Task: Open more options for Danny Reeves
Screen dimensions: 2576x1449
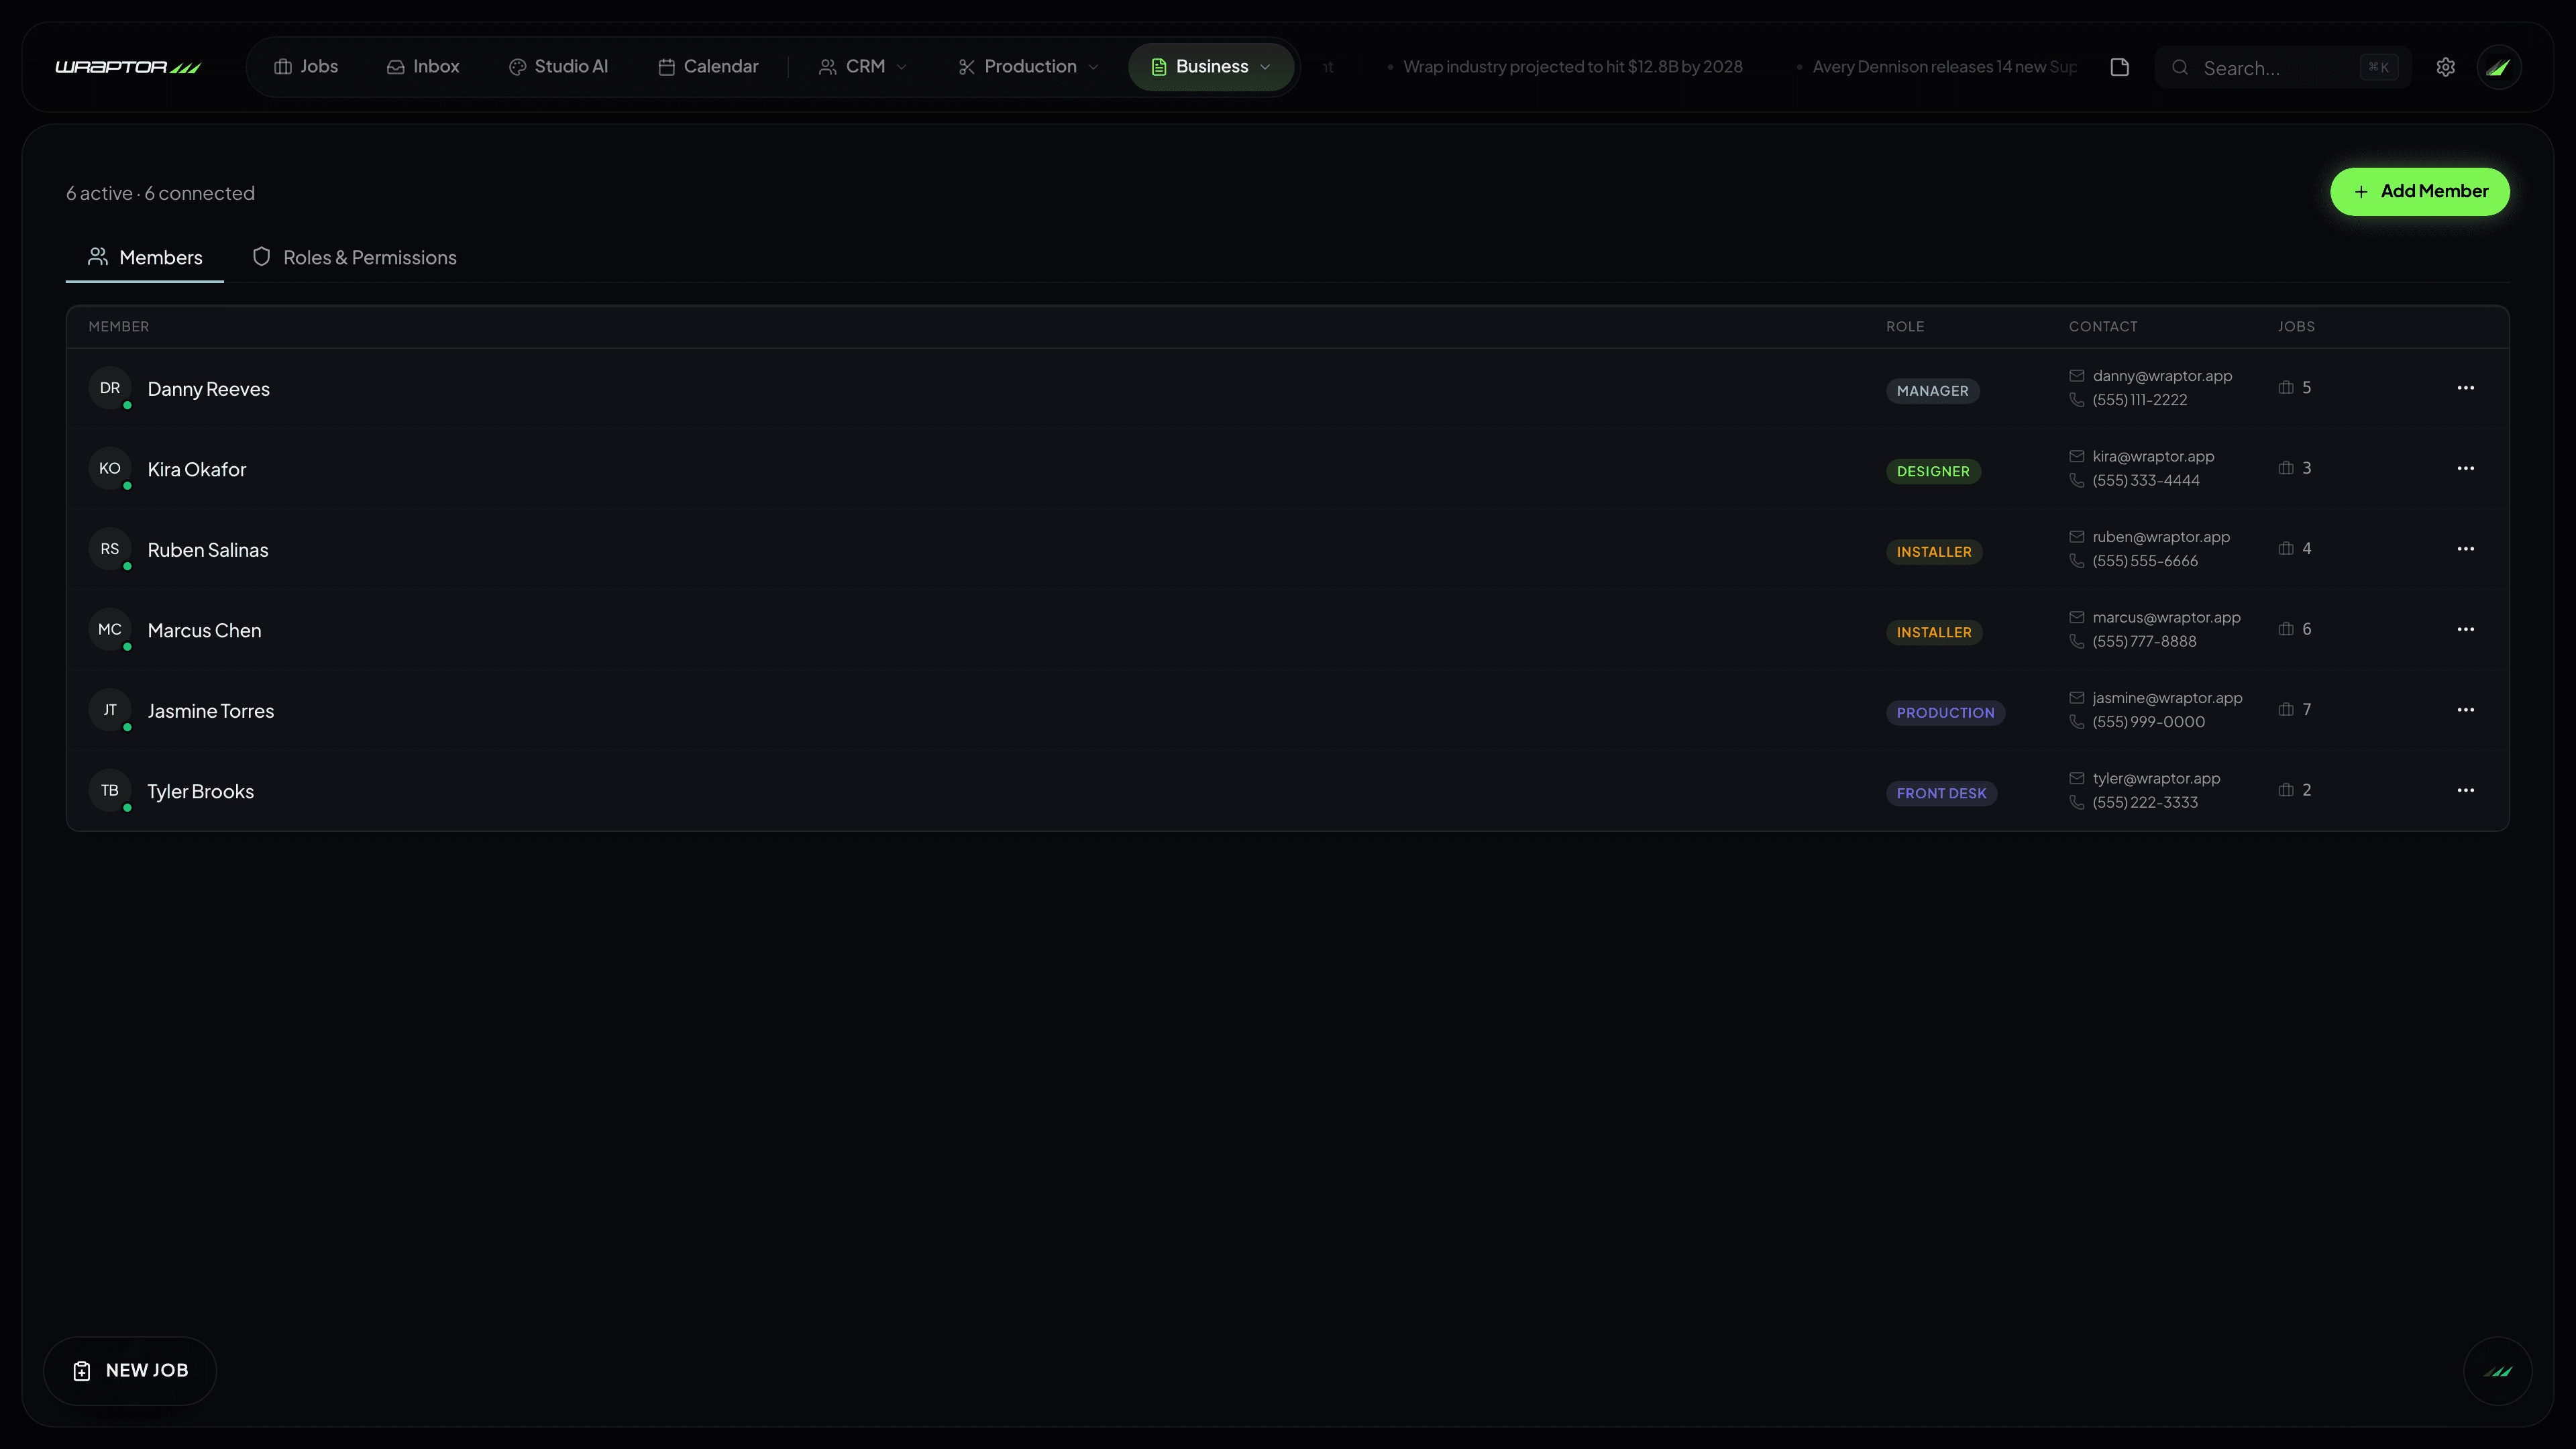Action: 2466,388
